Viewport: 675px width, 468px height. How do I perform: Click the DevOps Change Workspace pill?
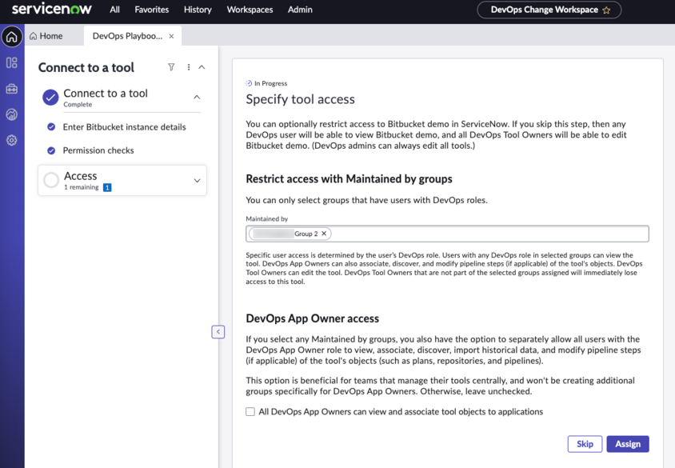[x=549, y=10]
